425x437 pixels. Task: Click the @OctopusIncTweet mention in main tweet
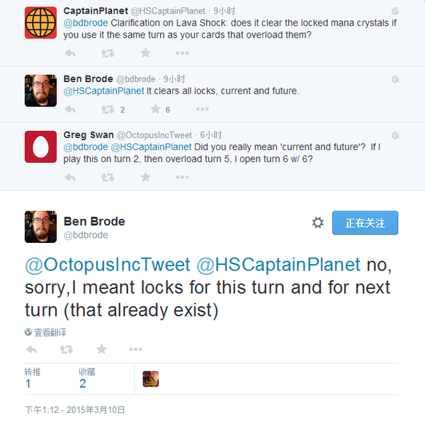point(108,265)
